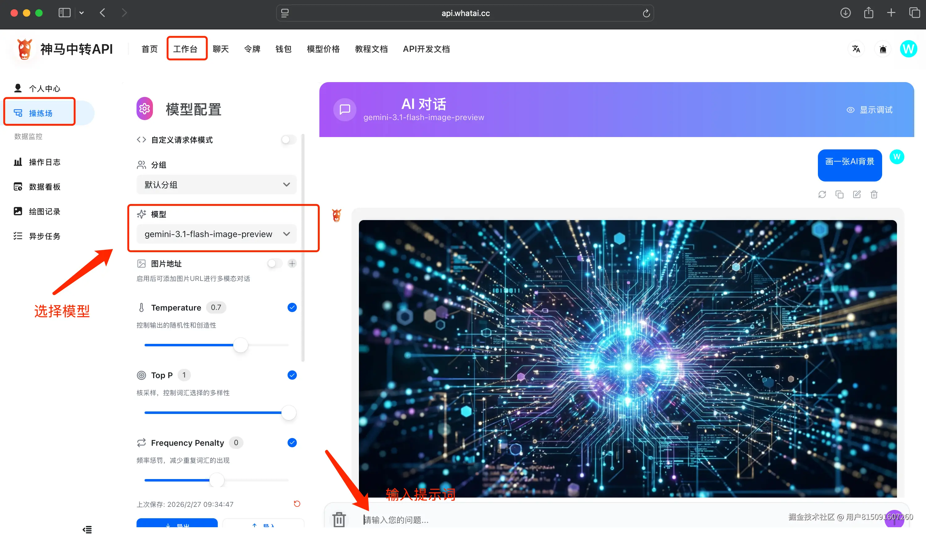
Task: Delete the message with small trash icon
Action: (x=874, y=194)
